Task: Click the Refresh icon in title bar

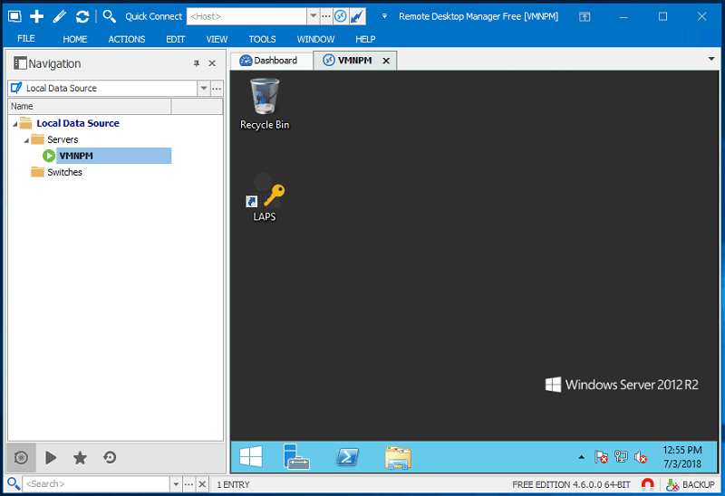Action: [x=82, y=16]
